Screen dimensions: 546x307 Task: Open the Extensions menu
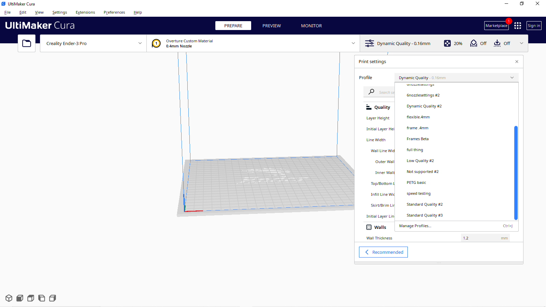point(85,12)
